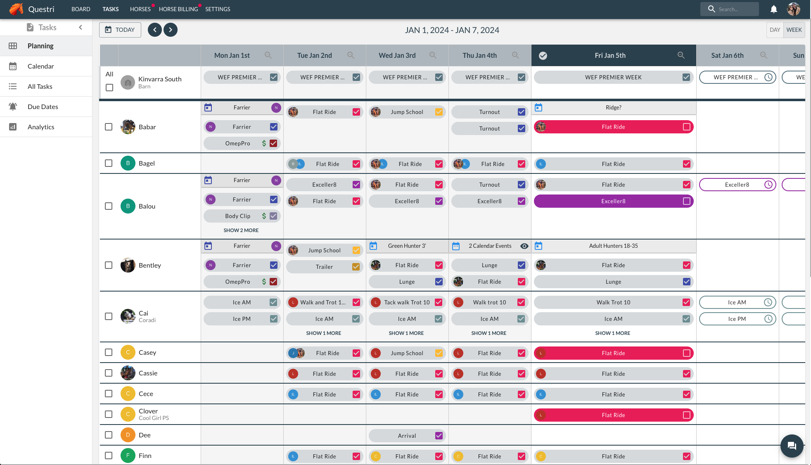Click the eye toggle on 2 Calendar Events

pos(524,246)
